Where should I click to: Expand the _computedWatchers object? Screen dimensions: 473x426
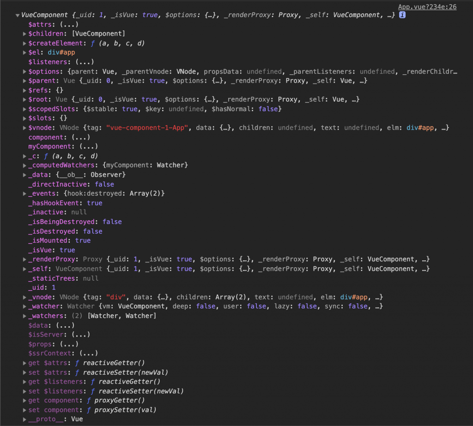24,165
